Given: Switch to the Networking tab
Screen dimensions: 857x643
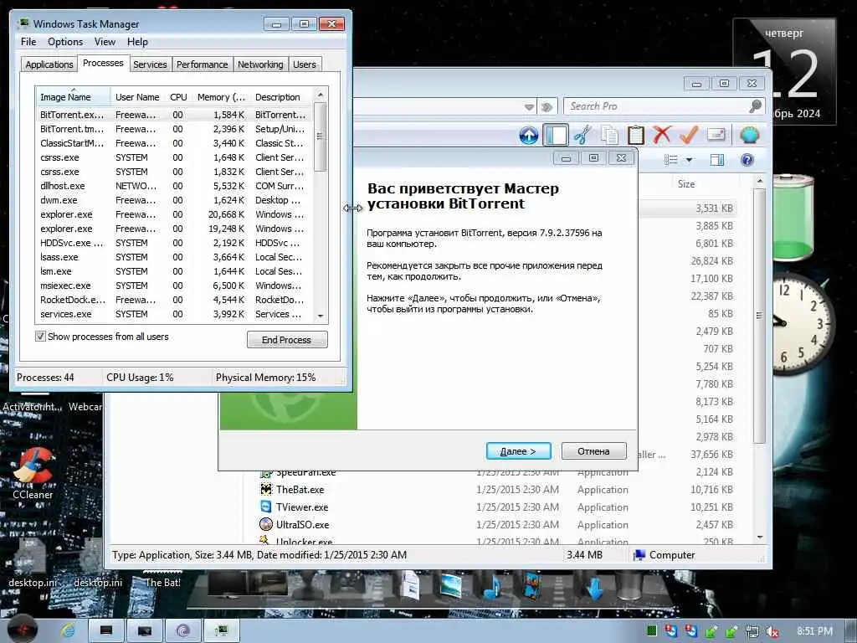Looking at the screenshot, I should (x=260, y=64).
